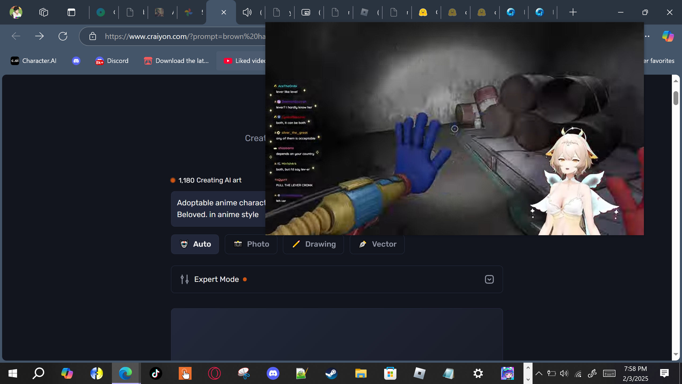The width and height of the screenshot is (682, 384).
Task: Open Settings gear on the taskbar
Action: [x=478, y=373]
